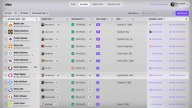Click info icon beside Connectors header
The width and height of the screenshot is (192, 108).
(53, 19)
